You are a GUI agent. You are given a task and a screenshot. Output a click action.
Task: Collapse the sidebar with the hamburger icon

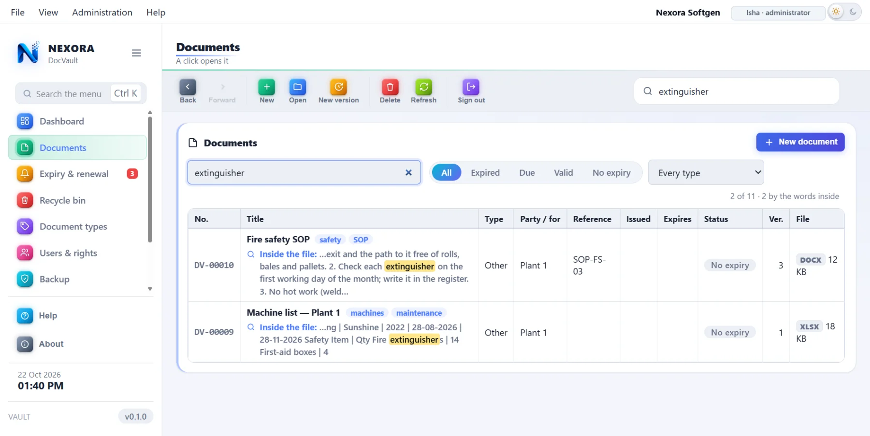click(x=136, y=53)
